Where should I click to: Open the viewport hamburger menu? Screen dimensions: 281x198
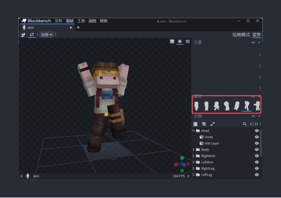pyautogui.click(x=188, y=41)
